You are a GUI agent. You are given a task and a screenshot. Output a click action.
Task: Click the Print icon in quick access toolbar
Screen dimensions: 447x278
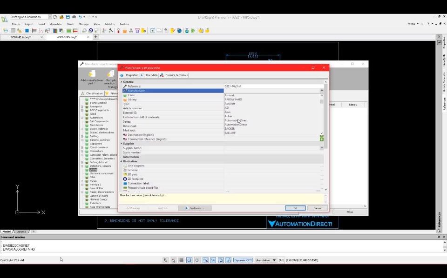pyautogui.click(x=74, y=17)
